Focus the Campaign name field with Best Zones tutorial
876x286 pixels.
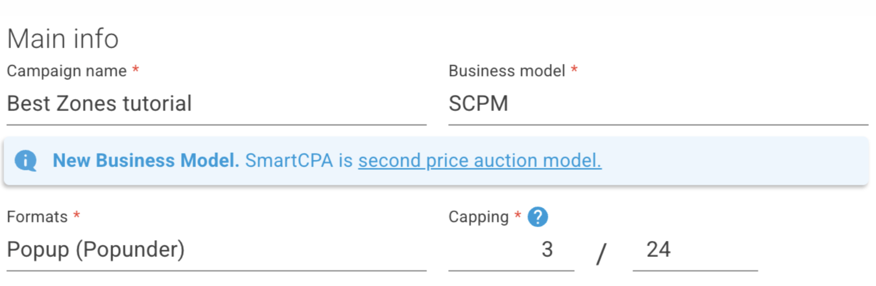point(216,104)
